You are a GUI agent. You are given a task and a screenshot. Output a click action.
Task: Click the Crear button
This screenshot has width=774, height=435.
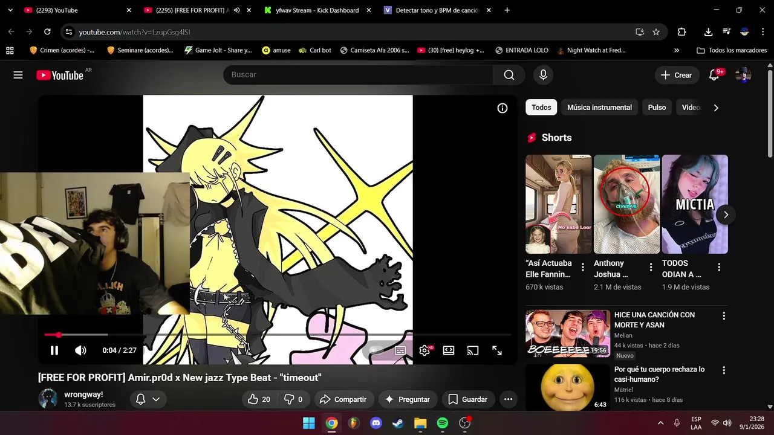(x=676, y=75)
